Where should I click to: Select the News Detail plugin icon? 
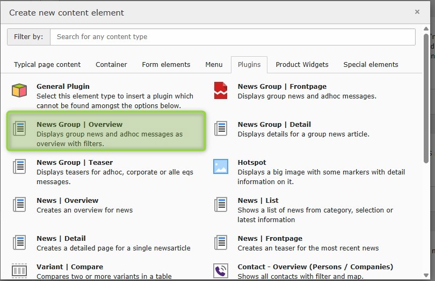[x=19, y=242]
